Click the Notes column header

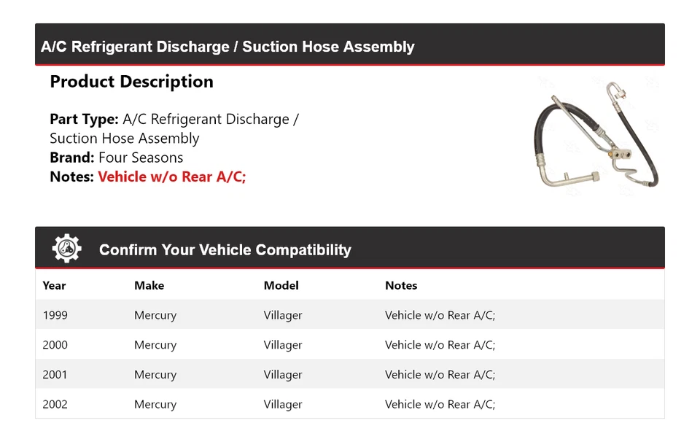401,285
